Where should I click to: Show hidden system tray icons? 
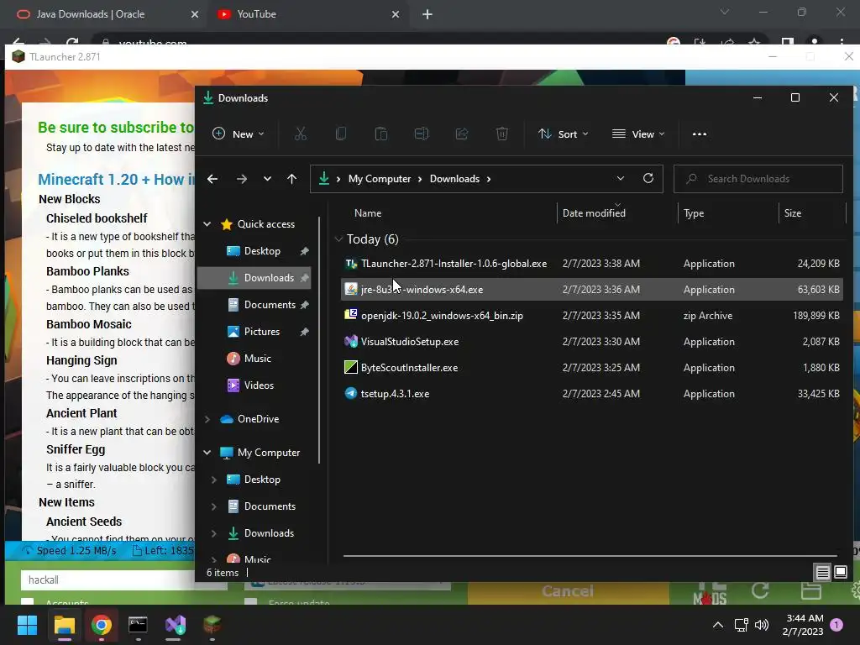[717, 625]
